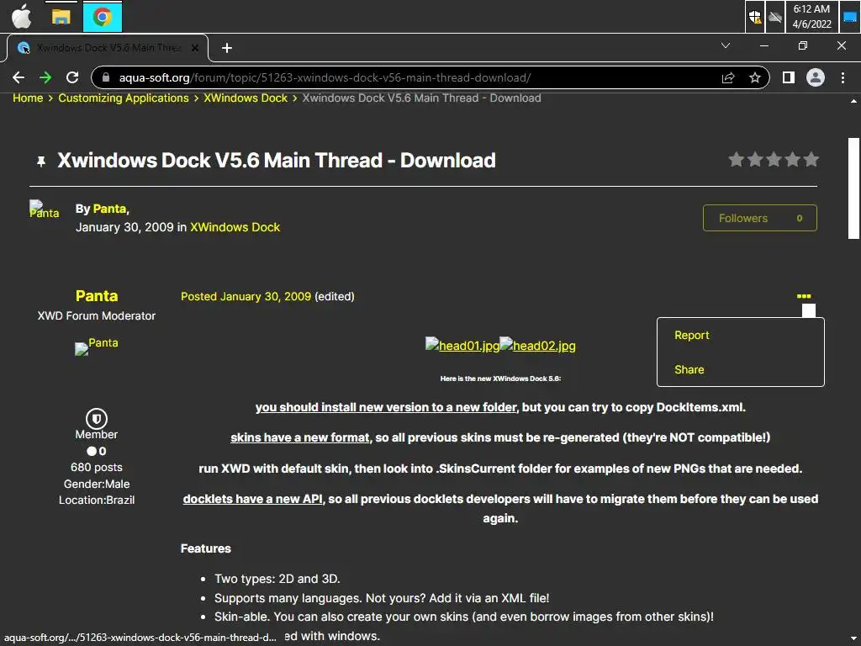861x646 pixels.
Task: Click 'Two types: 2D and 3D.' text
Action: (x=277, y=579)
